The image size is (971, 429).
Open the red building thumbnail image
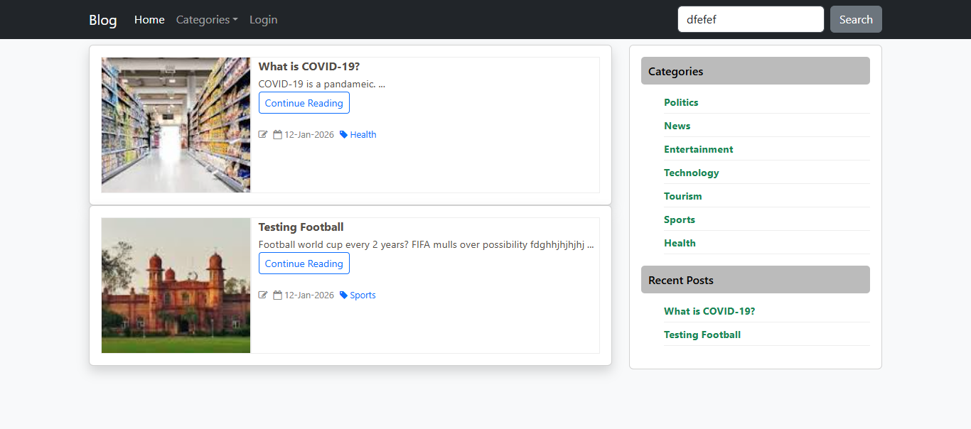coord(176,286)
